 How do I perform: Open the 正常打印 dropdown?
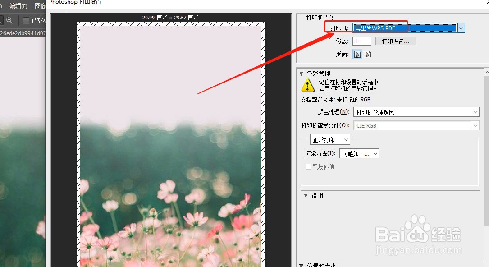click(x=330, y=140)
